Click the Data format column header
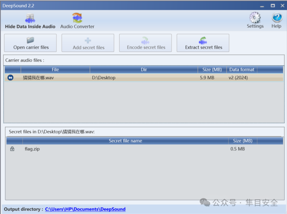 click(x=242, y=70)
